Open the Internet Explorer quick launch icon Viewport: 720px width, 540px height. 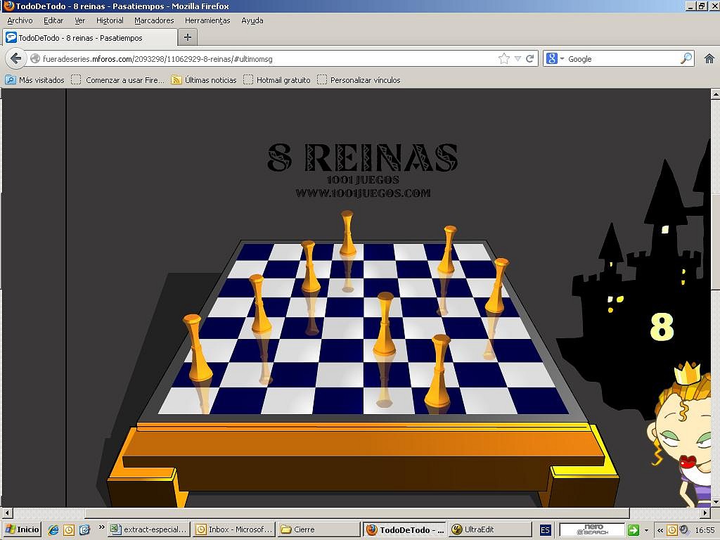53,530
